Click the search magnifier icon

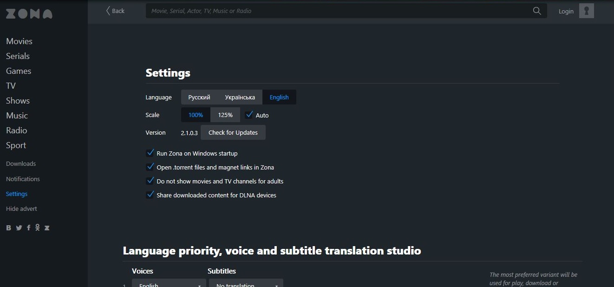(537, 11)
